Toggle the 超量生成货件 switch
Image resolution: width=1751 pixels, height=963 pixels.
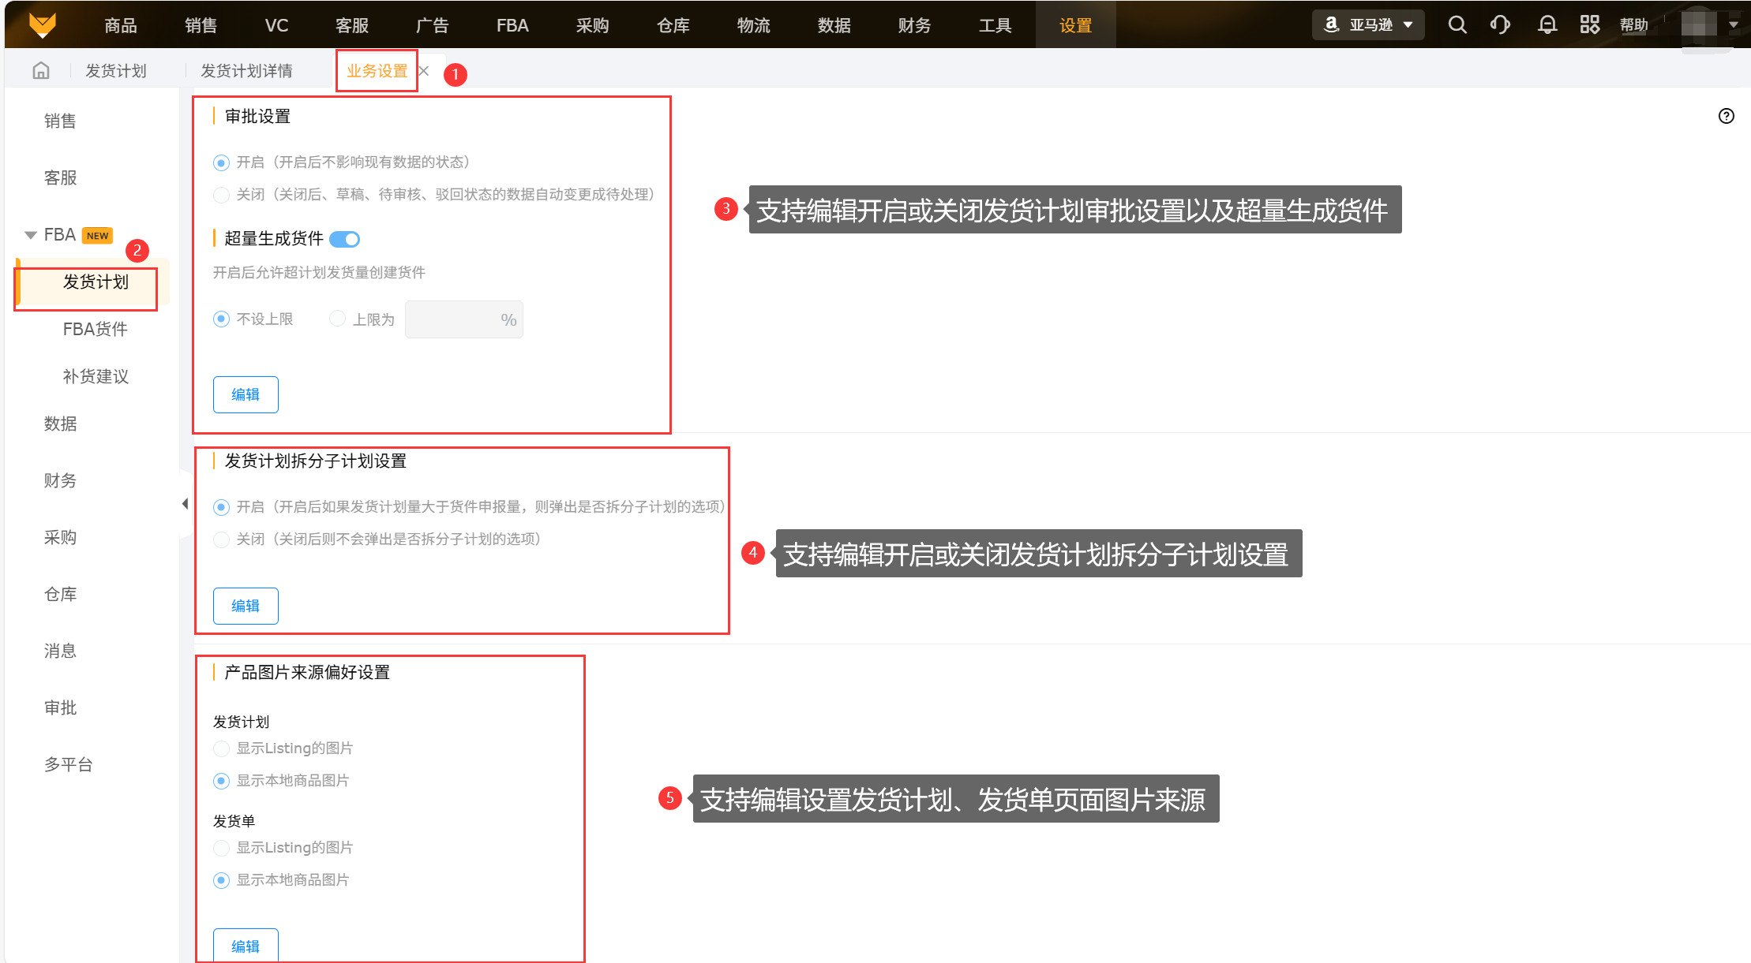point(345,239)
